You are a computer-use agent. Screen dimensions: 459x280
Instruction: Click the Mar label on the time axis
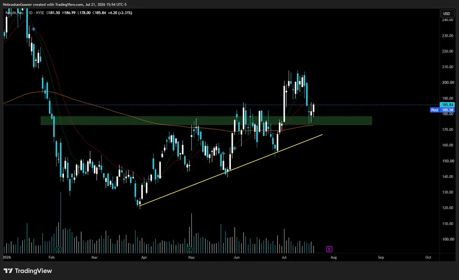94,257
